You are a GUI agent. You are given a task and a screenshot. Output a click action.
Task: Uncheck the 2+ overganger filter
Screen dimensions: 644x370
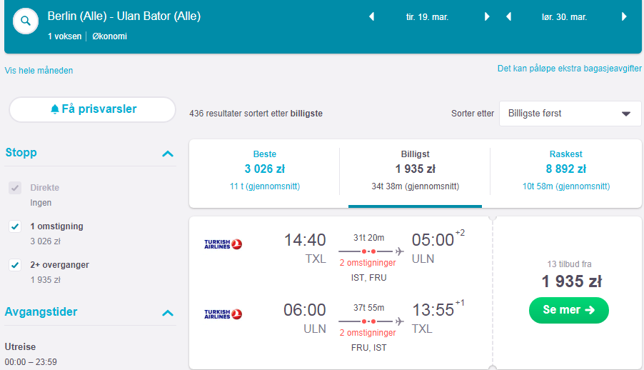tap(15, 265)
